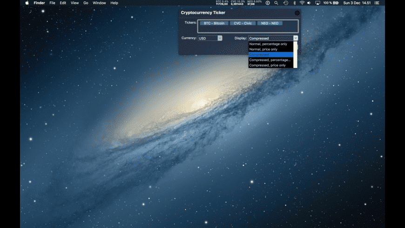Choose Compressed, price only option
The width and height of the screenshot is (405, 228).
click(270, 65)
